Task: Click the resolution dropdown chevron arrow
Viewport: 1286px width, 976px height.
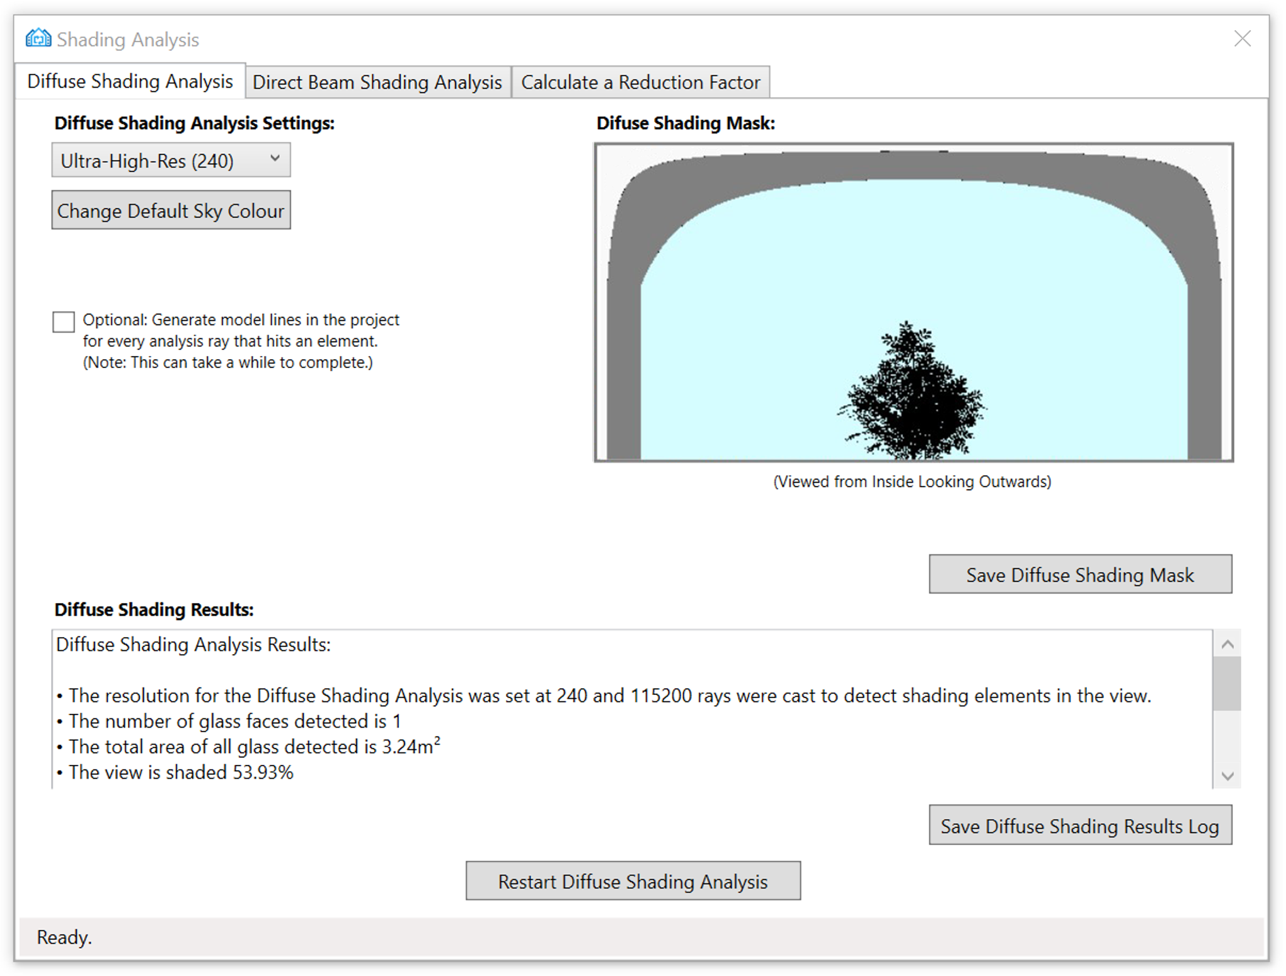Action: pyautogui.click(x=275, y=159)
